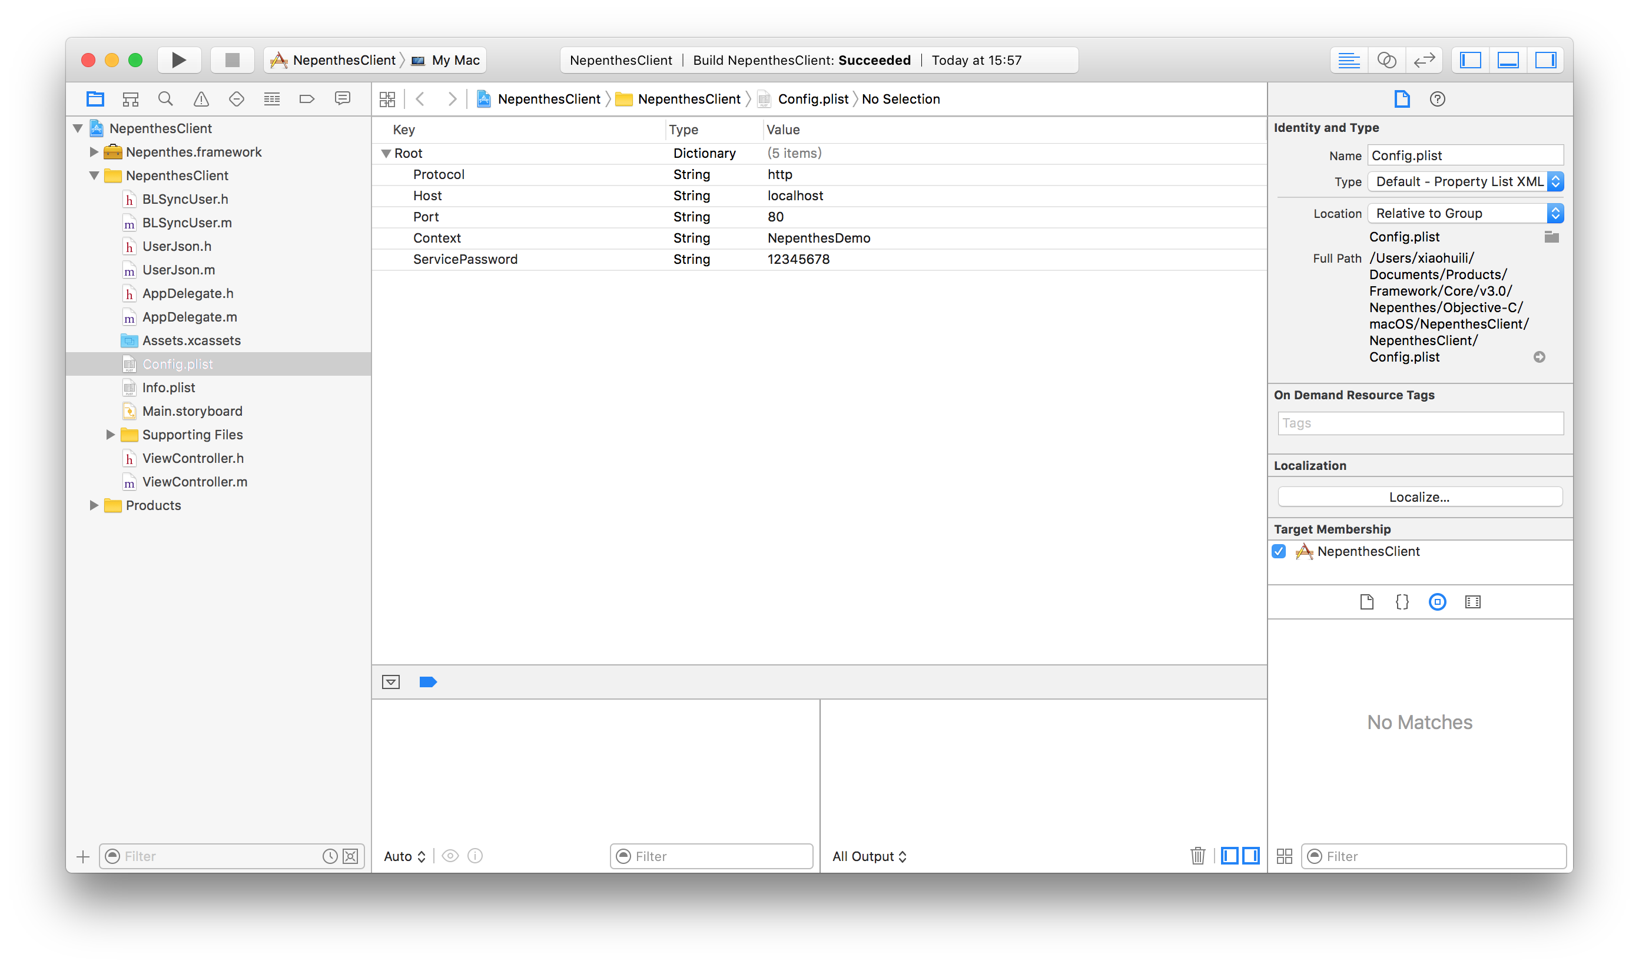Open the Test navigator
This screenshot has height=967, width=1639.
[x=237, y=99]
